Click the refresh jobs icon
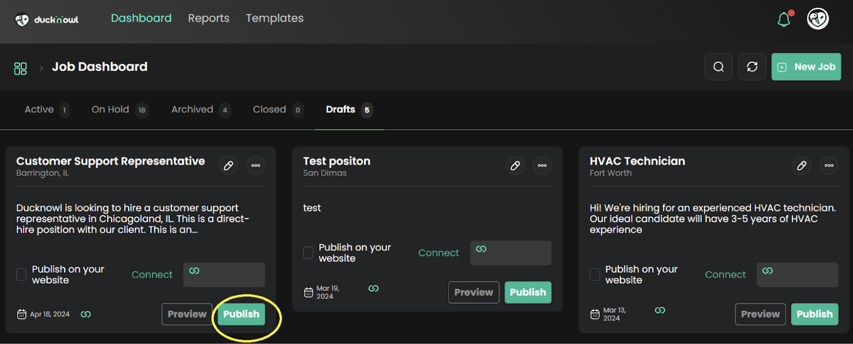Screen dimensions: 853x344 tap(752, 67)
